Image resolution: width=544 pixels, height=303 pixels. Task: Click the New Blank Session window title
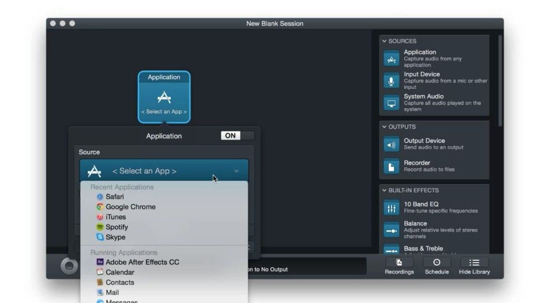274,24
